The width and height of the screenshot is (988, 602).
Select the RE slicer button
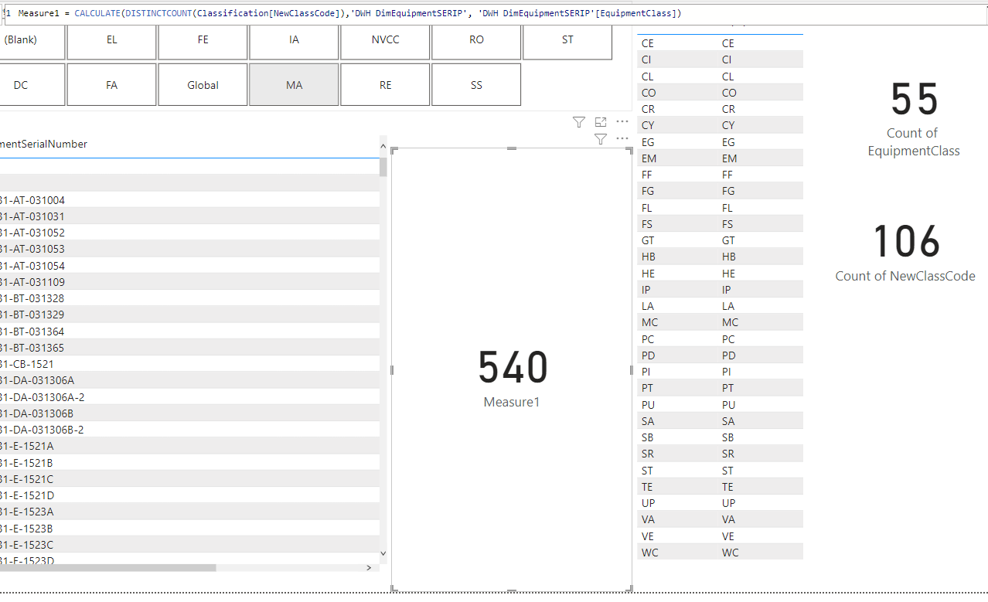385,85
